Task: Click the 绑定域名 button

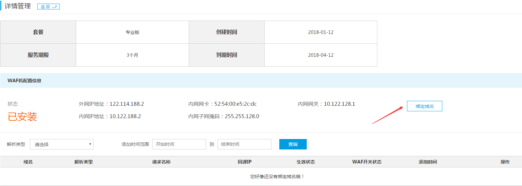Action: point(424,106)
